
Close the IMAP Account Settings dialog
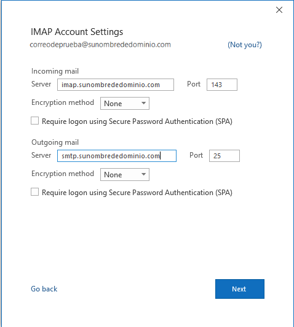click(x=279, y=10)
